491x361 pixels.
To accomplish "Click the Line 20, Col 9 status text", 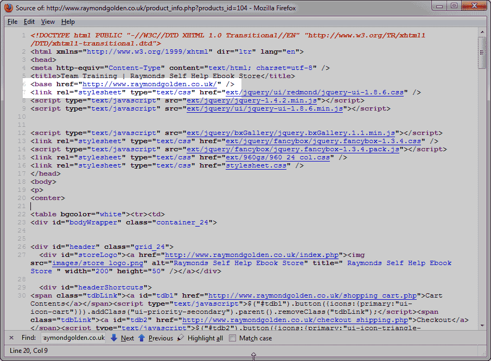I will click(29, 351).
